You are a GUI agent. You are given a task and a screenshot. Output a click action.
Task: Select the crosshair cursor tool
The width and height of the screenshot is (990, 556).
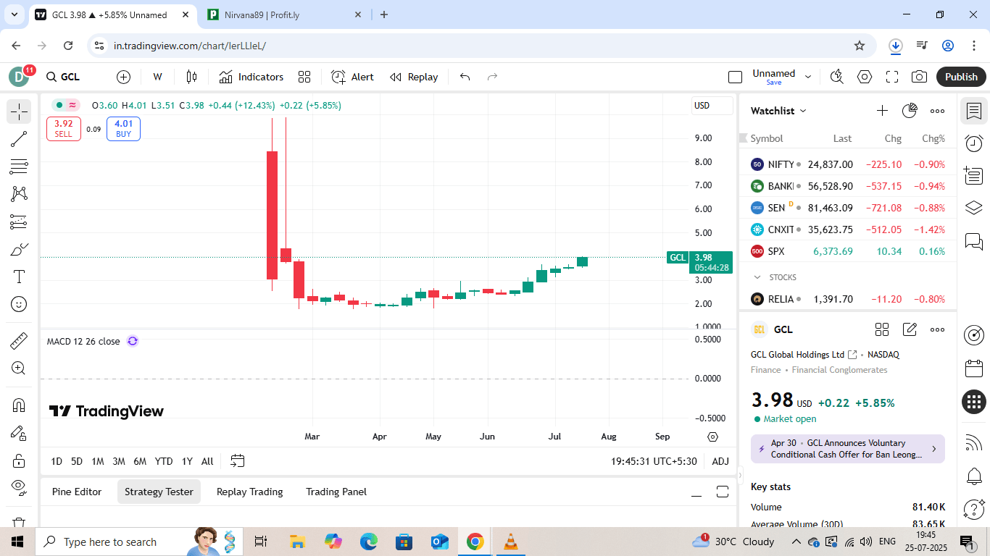coord(19,111)
